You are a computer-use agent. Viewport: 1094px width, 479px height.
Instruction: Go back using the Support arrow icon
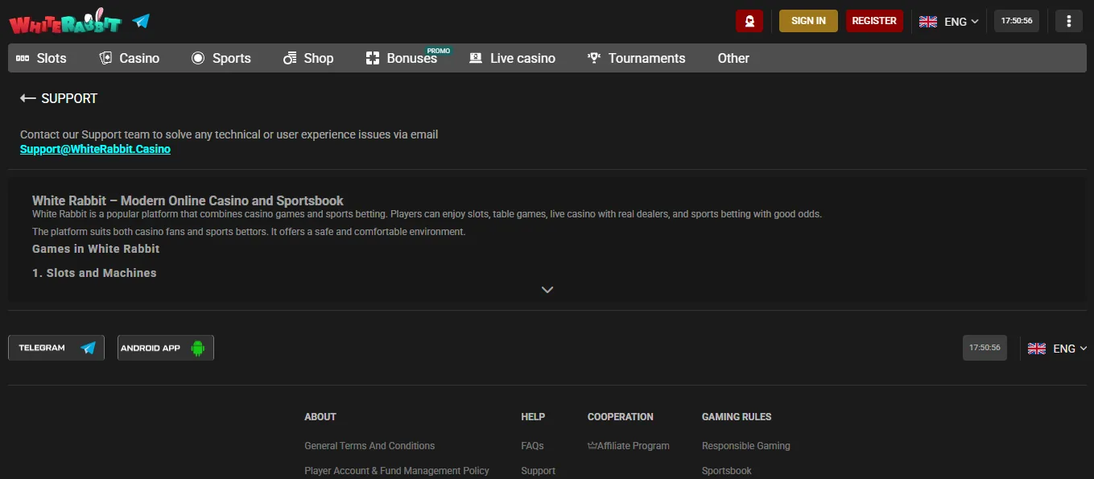[x=28, y=98]
